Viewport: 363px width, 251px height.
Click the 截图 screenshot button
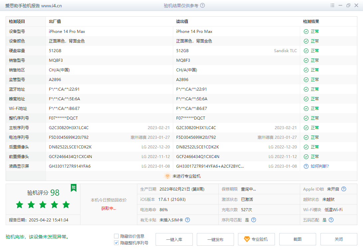click(298, 239)
